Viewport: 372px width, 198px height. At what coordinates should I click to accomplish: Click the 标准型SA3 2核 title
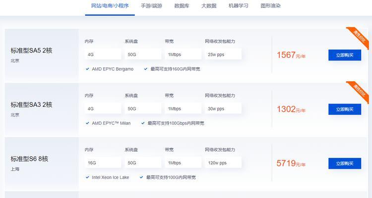click(x=31, y=104)
